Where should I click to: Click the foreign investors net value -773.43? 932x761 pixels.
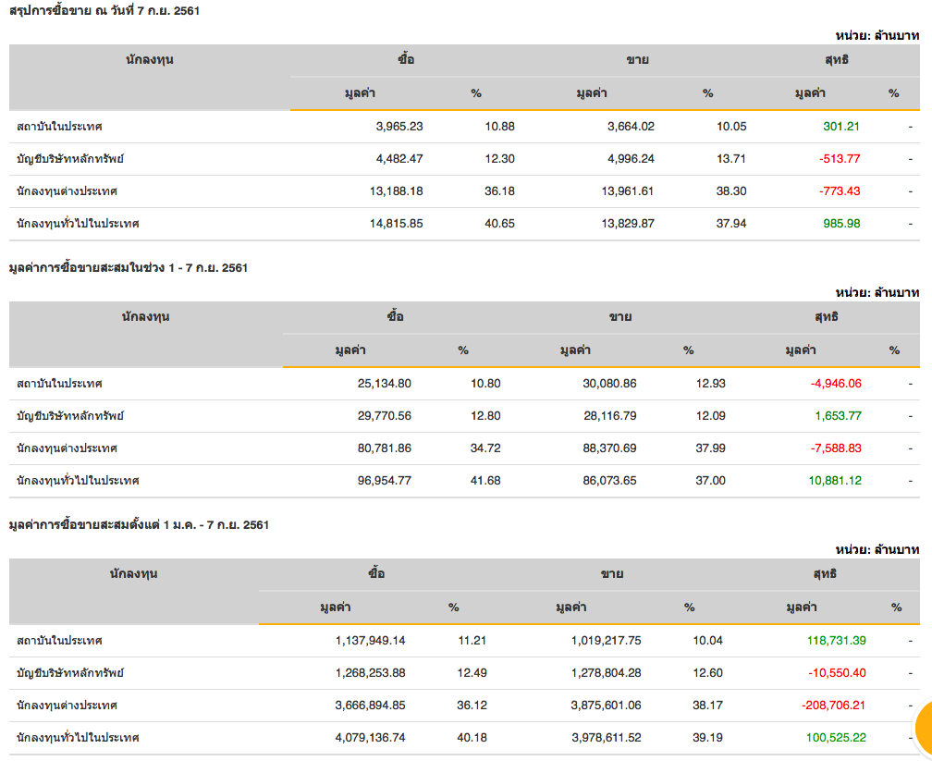(839, 191)
